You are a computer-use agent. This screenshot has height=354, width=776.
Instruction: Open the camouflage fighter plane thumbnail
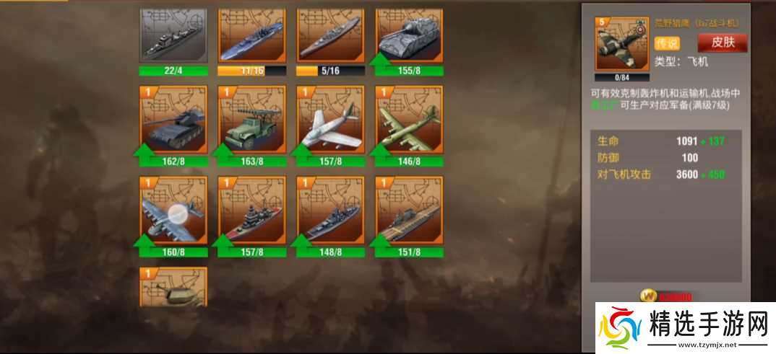point(622,44)
